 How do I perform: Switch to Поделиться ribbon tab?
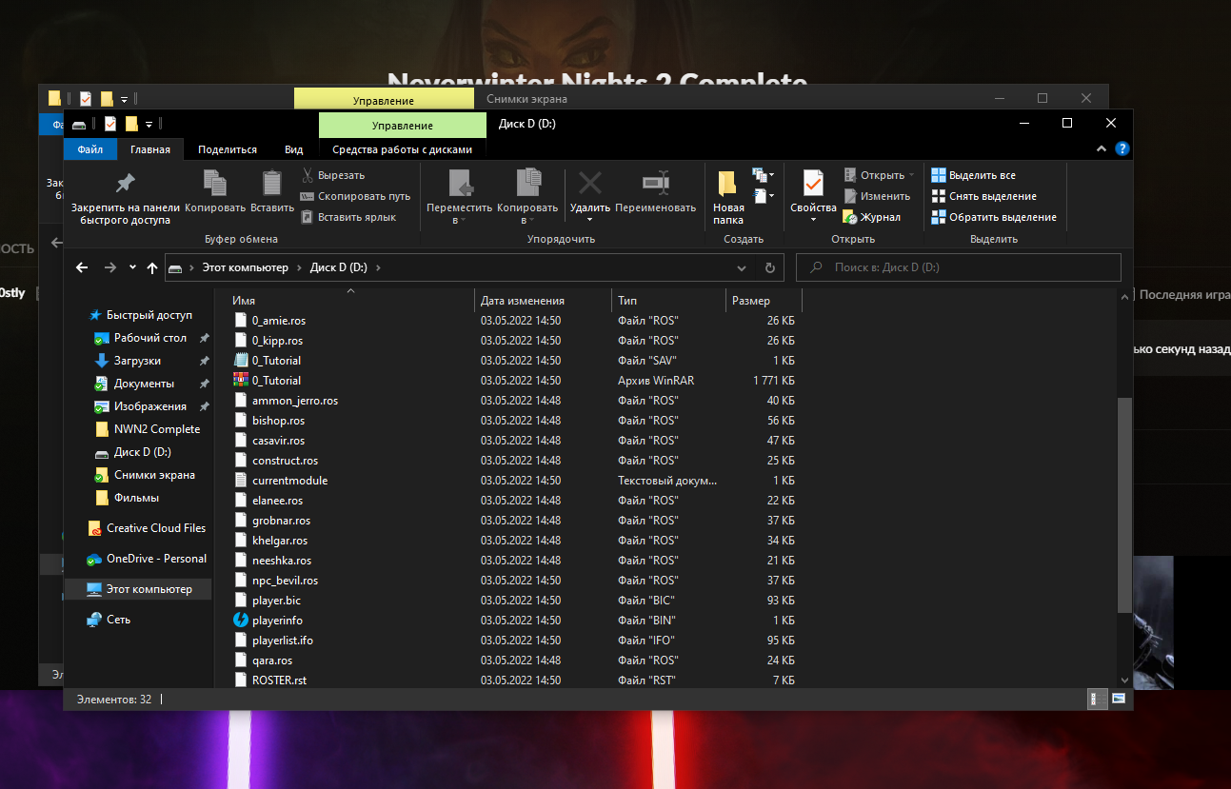pyautogui.click(x=228, y=149)
